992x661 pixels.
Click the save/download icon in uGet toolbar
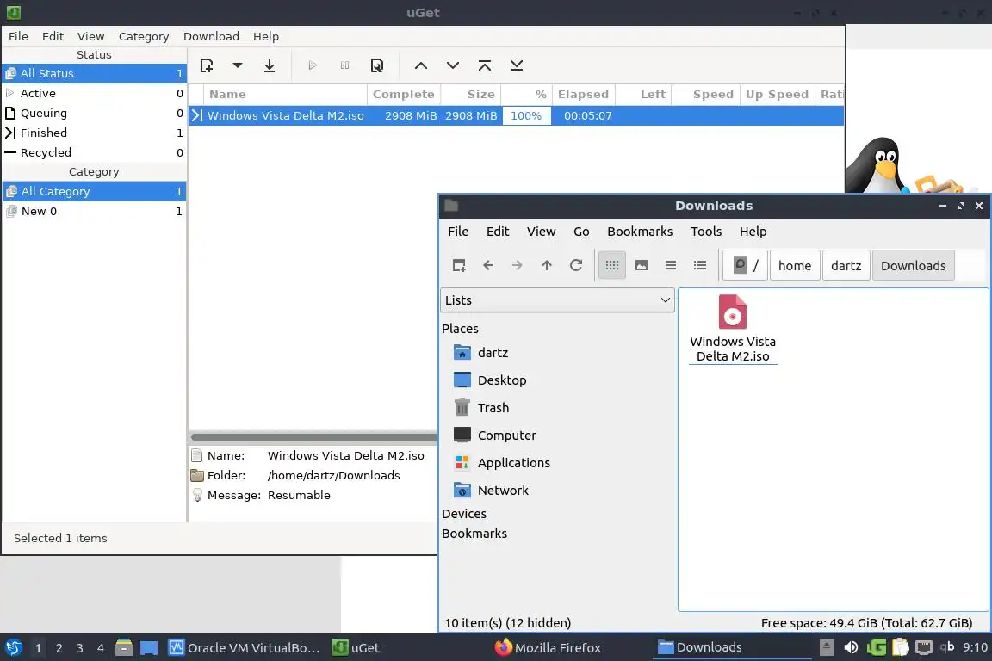[270, 65]
